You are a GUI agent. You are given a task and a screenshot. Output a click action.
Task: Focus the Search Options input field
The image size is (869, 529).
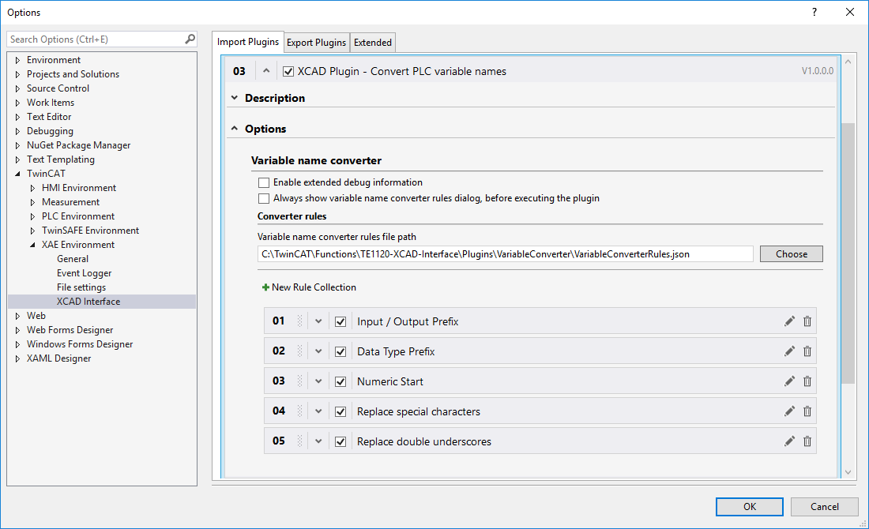click(96, 39)
